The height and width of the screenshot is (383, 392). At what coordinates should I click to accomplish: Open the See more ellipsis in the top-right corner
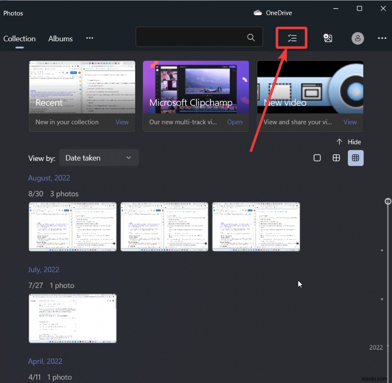382,38
